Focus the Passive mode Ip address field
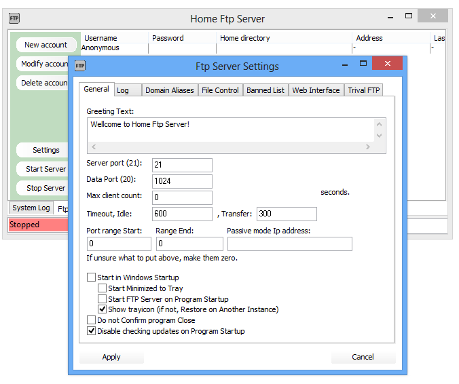This screenshot has height=384, width=459. (x=290, y=244)
